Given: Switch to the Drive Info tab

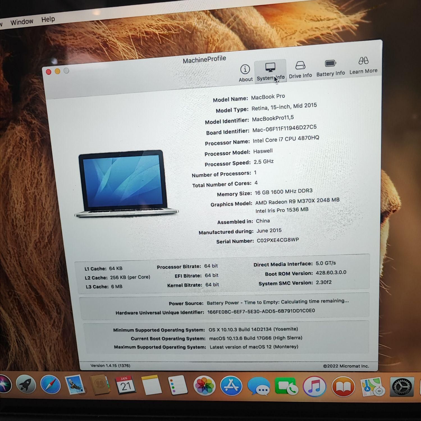Looking at the screenshot, I should click(x=300, y=70).
